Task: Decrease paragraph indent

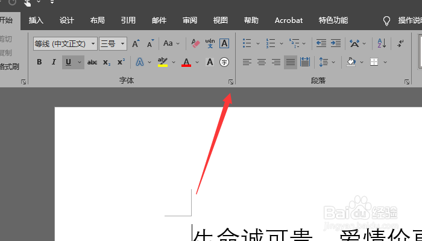Action: pyautogui.click(x=321, y=43)
